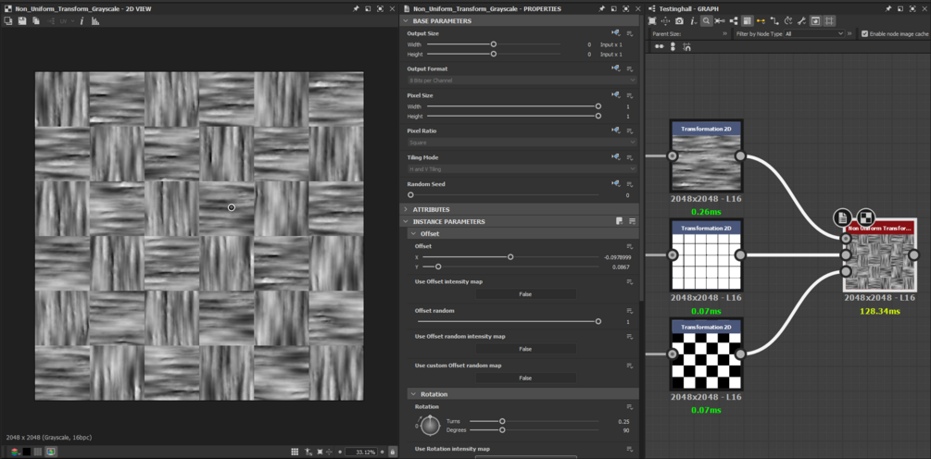Uncheck Enable node image cache

coord(865,33)
